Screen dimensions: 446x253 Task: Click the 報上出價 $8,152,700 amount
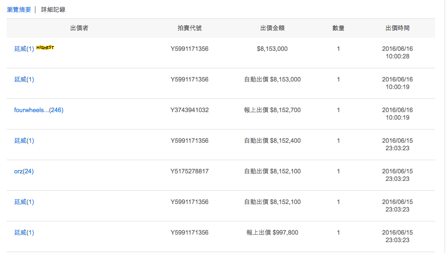[x=272, y=110]
